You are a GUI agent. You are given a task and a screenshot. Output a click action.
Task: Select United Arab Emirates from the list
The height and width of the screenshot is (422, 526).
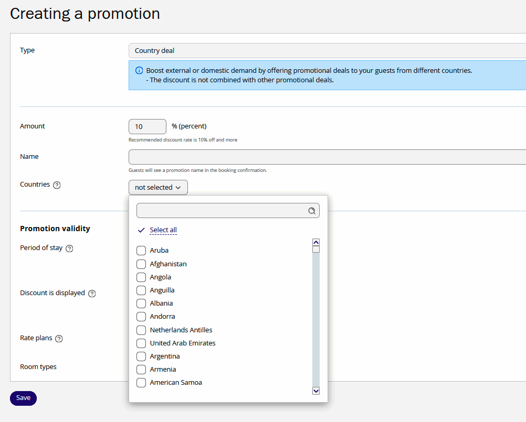(x=141, y=343)
